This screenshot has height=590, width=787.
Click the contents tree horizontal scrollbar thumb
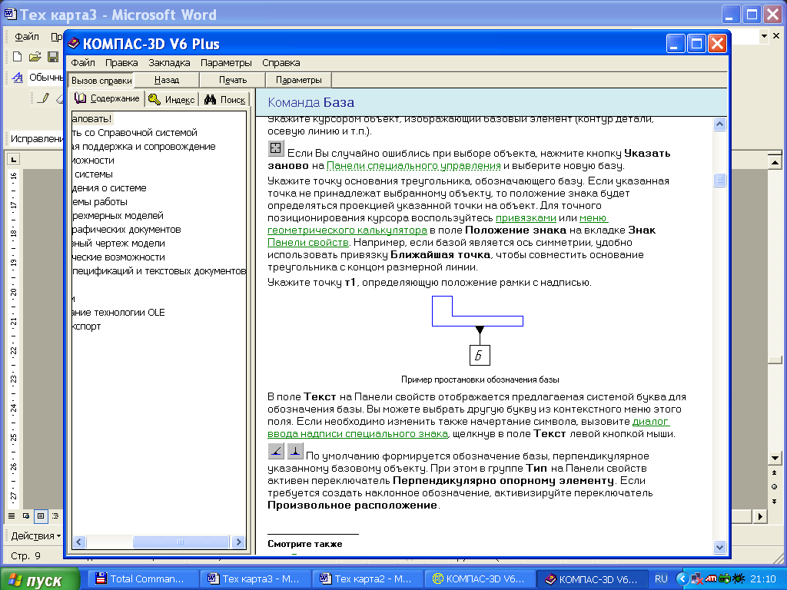(180, 542)
